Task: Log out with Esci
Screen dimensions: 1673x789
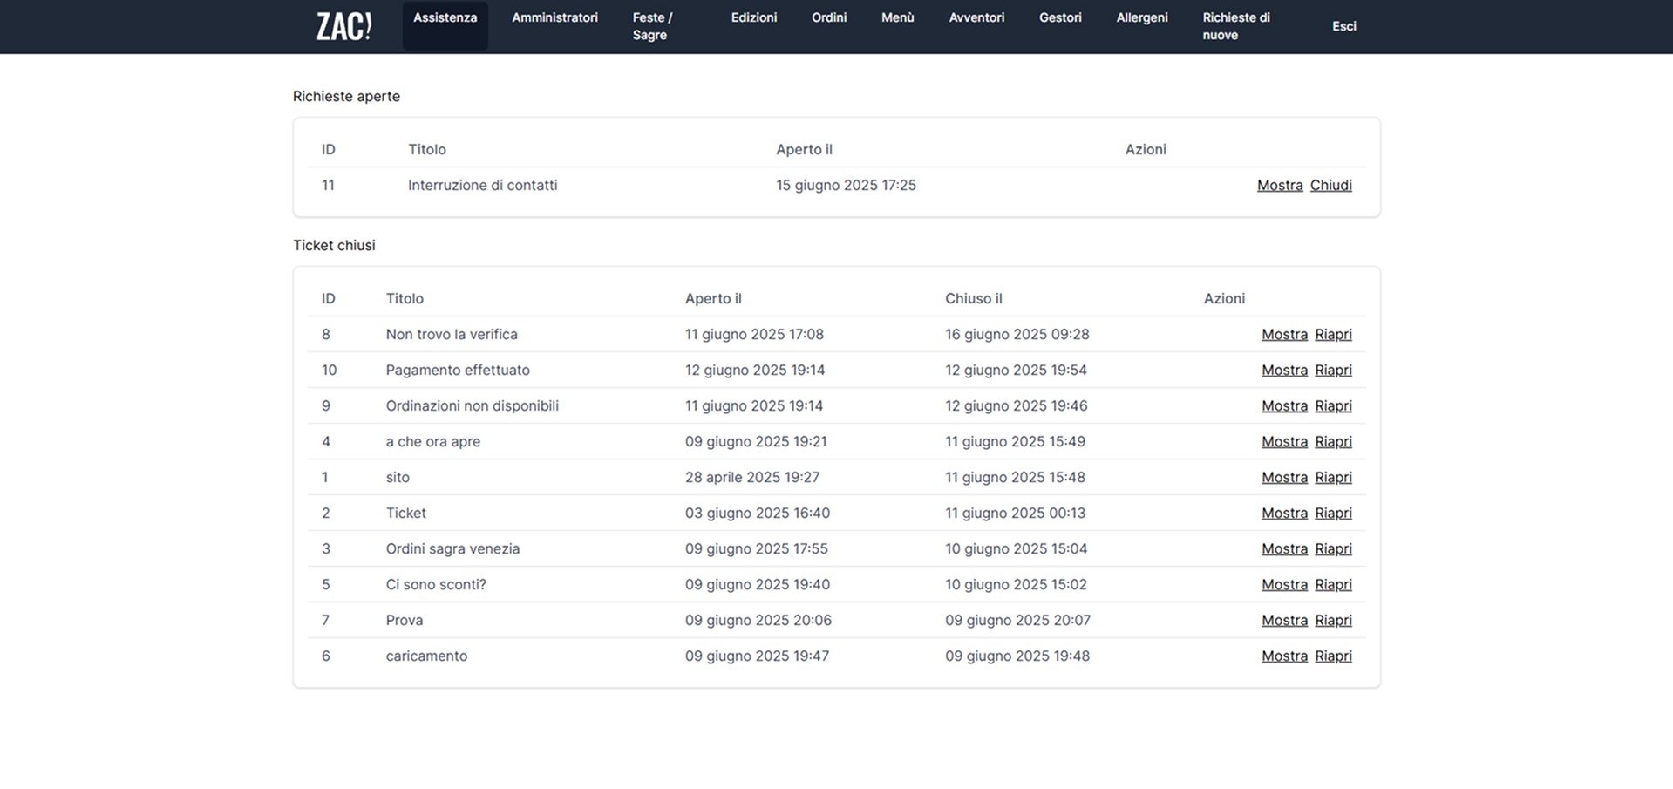Action: [1343, 26]
